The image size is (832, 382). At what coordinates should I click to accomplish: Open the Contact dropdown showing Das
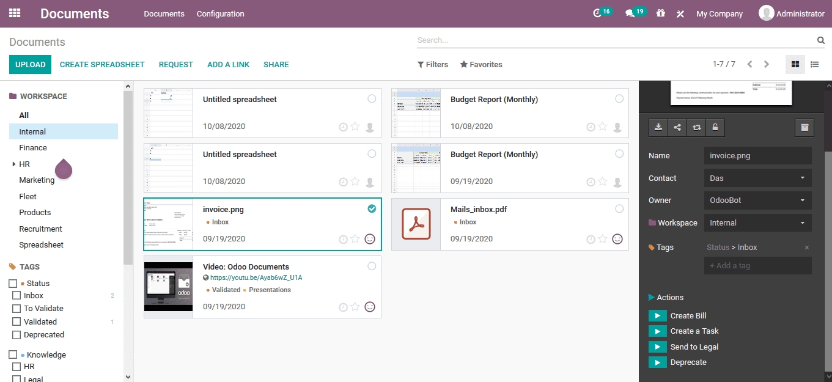coord(757,178)
